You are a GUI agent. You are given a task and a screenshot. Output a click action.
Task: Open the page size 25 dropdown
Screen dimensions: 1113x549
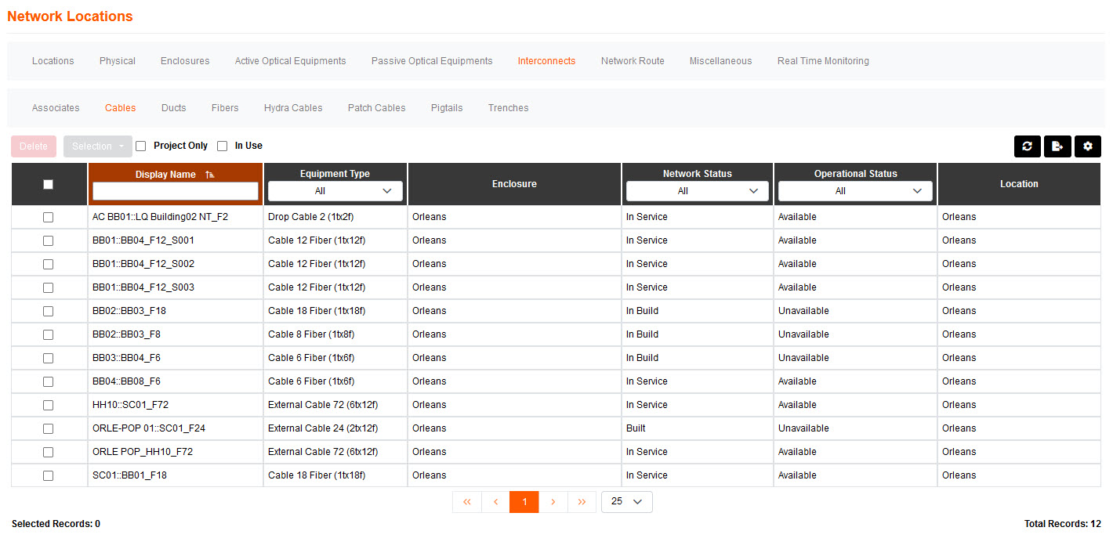click(x=626, y=502)
